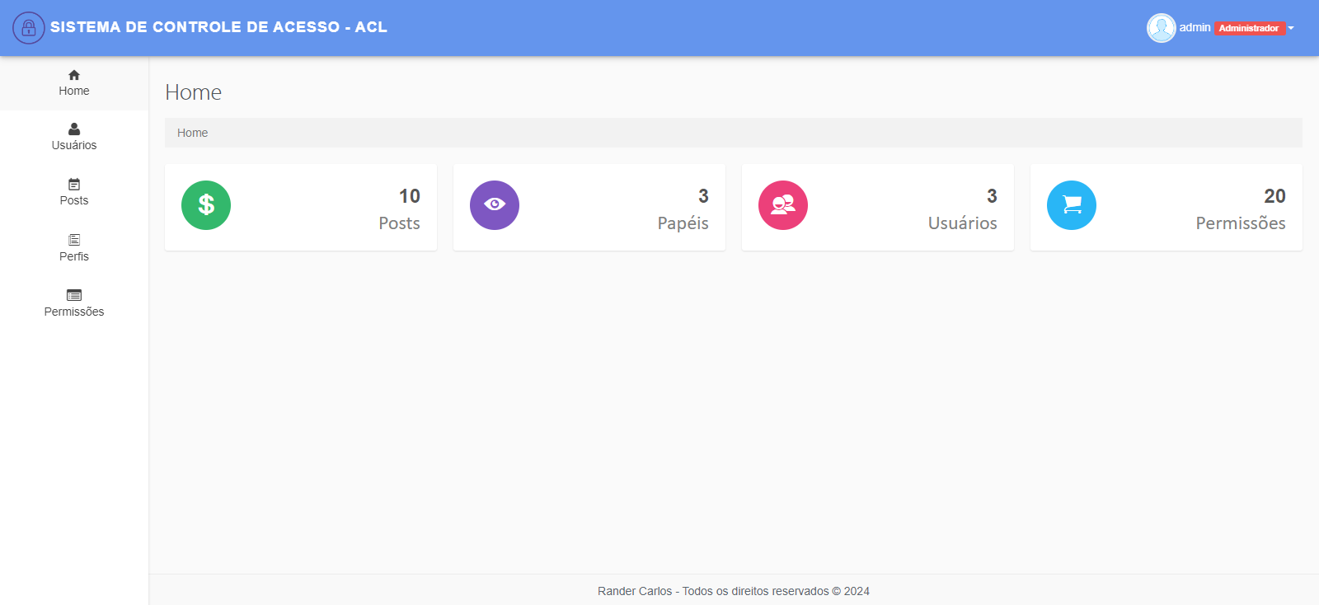The image size is (1319, 605).
Task: Click the Papéis card label
Action: tap(683, 223)
